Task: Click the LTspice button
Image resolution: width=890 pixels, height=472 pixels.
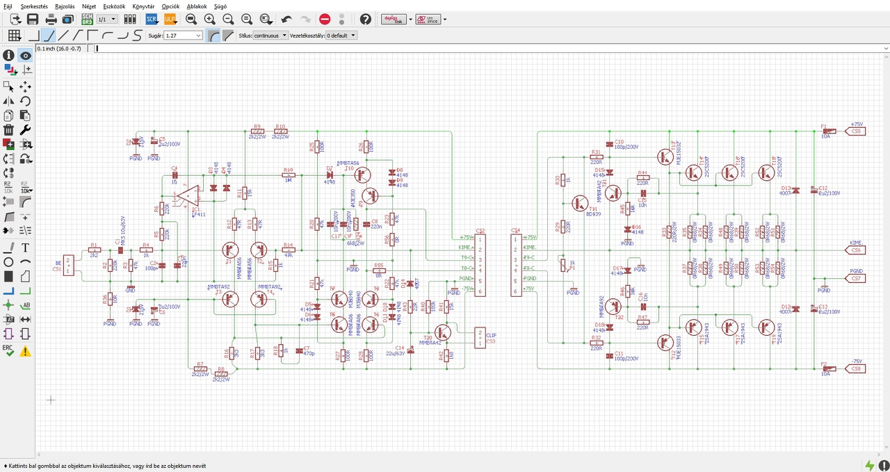Action: [x=428, y=19]
